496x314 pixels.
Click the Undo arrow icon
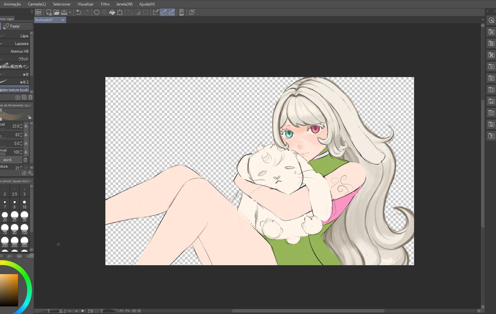[x=79, y=12]
